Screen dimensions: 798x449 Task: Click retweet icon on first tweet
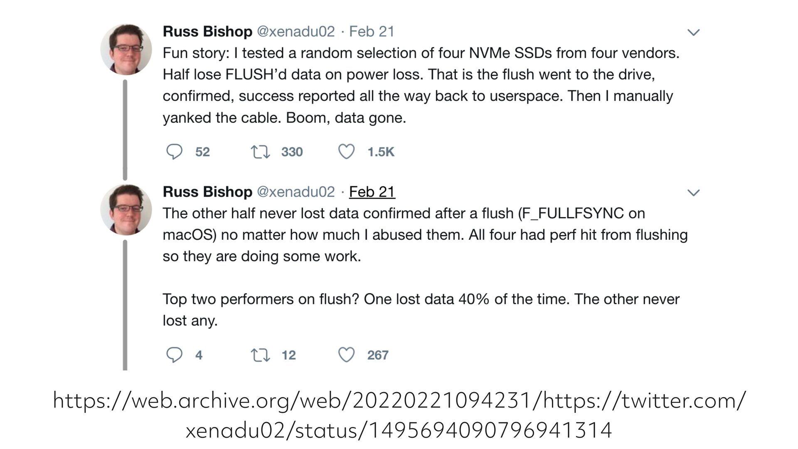click(260, 152)
